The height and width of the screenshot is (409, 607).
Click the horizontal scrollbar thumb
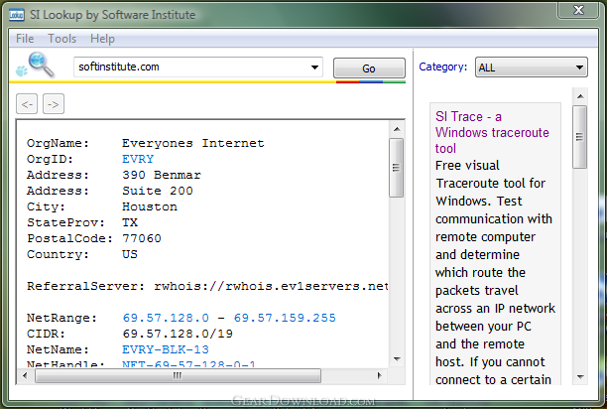[178, 375]
